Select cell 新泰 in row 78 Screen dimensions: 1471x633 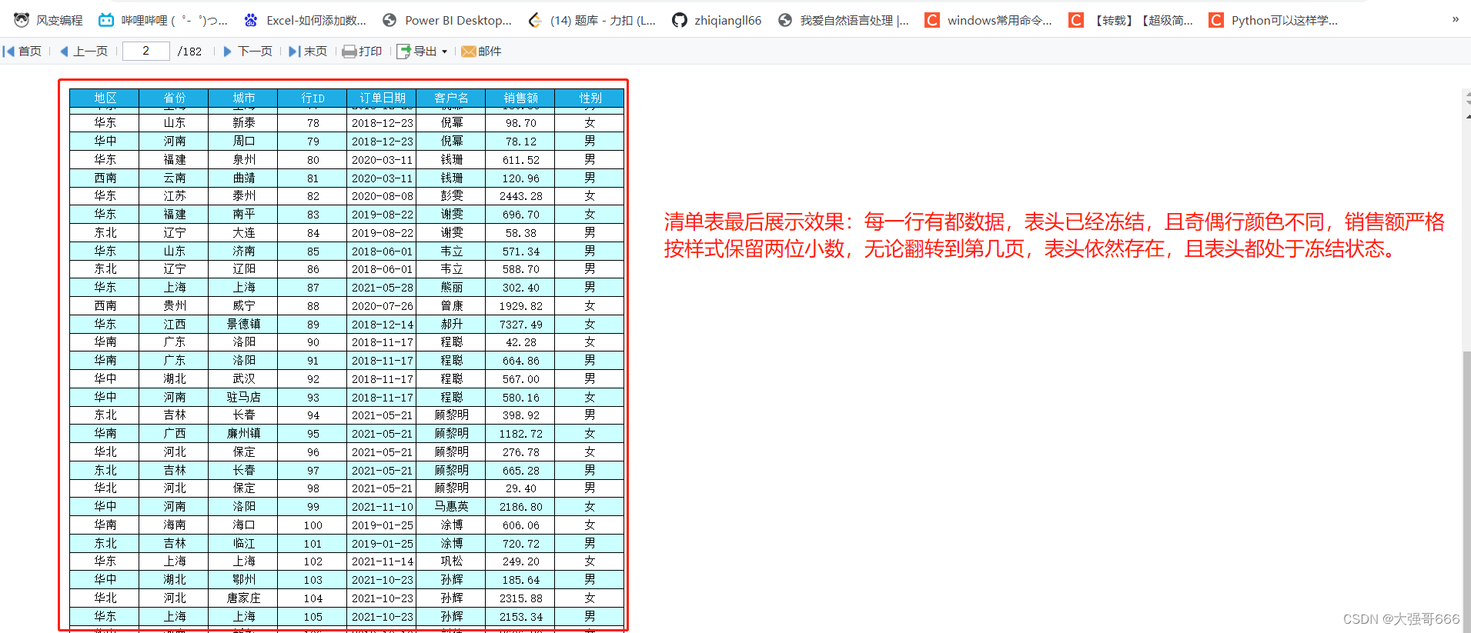coord(243,123)
